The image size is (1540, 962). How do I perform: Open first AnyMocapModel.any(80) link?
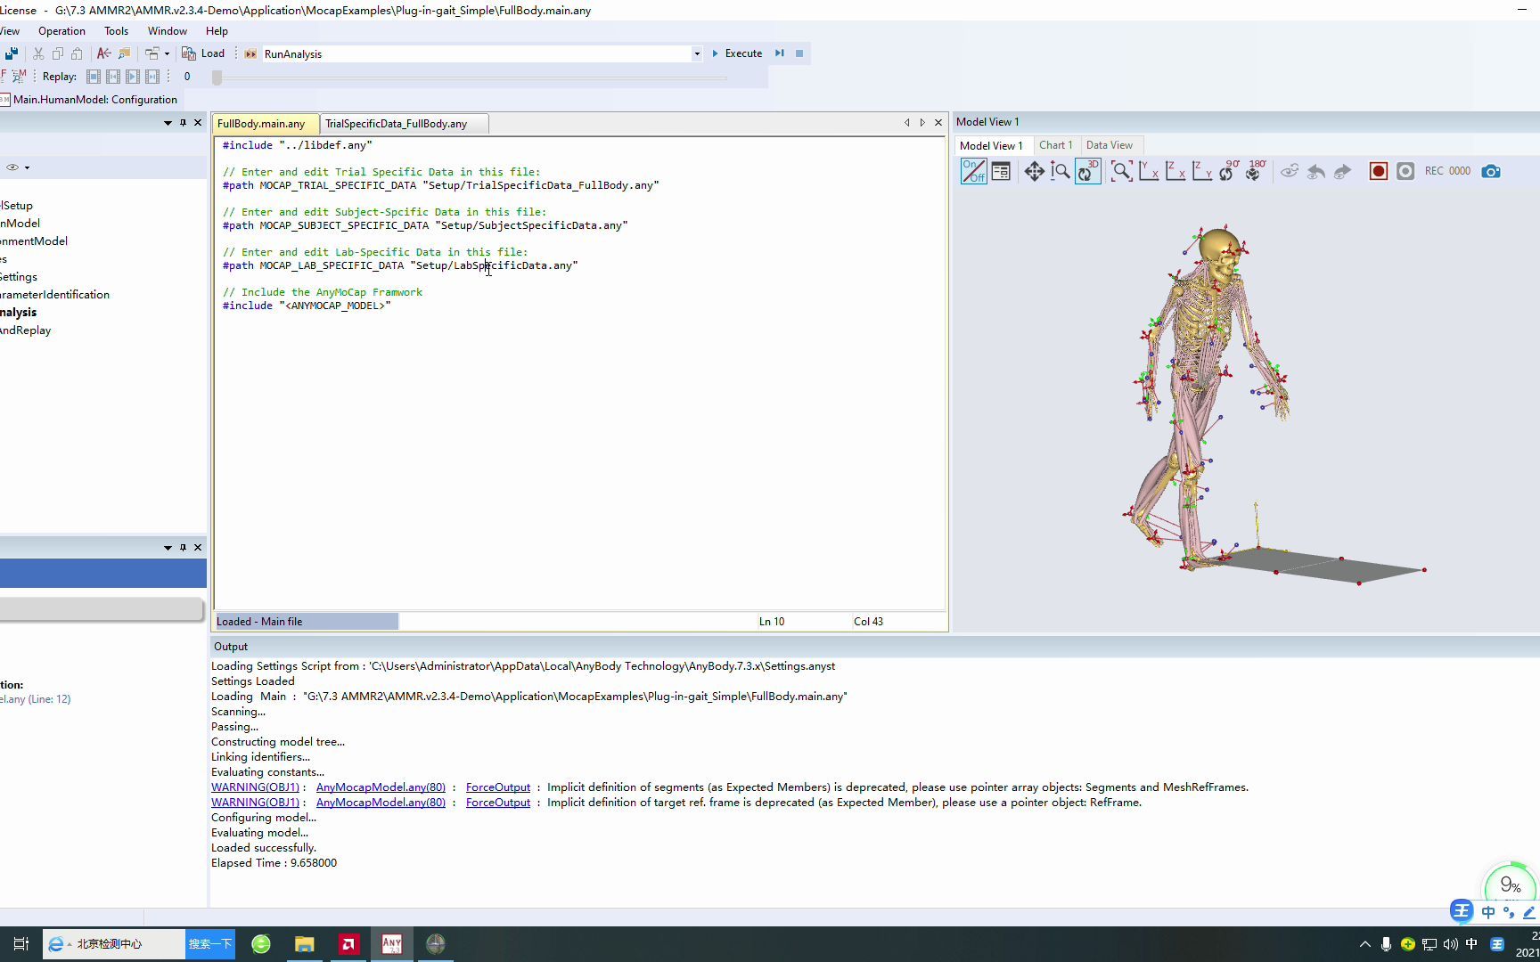(x=381, y=787)
